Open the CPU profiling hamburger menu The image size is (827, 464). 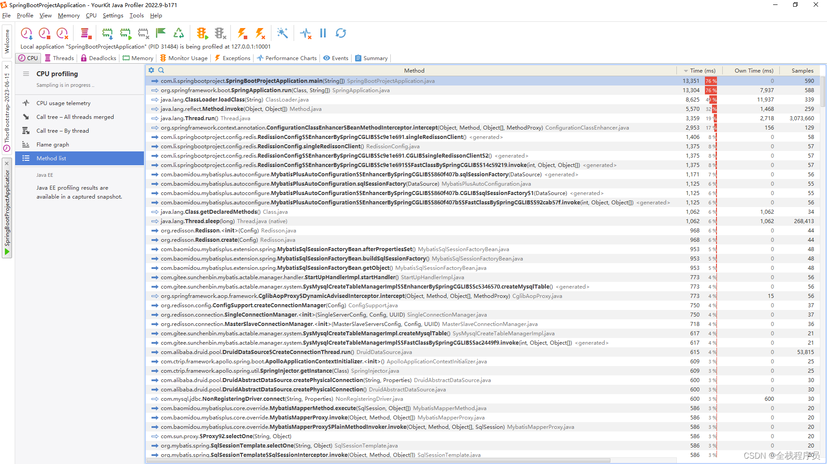(26, 74)
